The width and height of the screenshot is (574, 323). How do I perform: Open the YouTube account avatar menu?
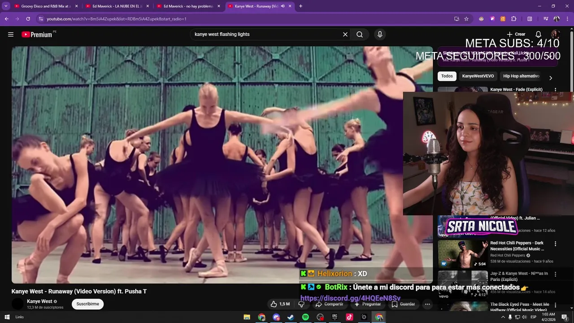point(556,35)
